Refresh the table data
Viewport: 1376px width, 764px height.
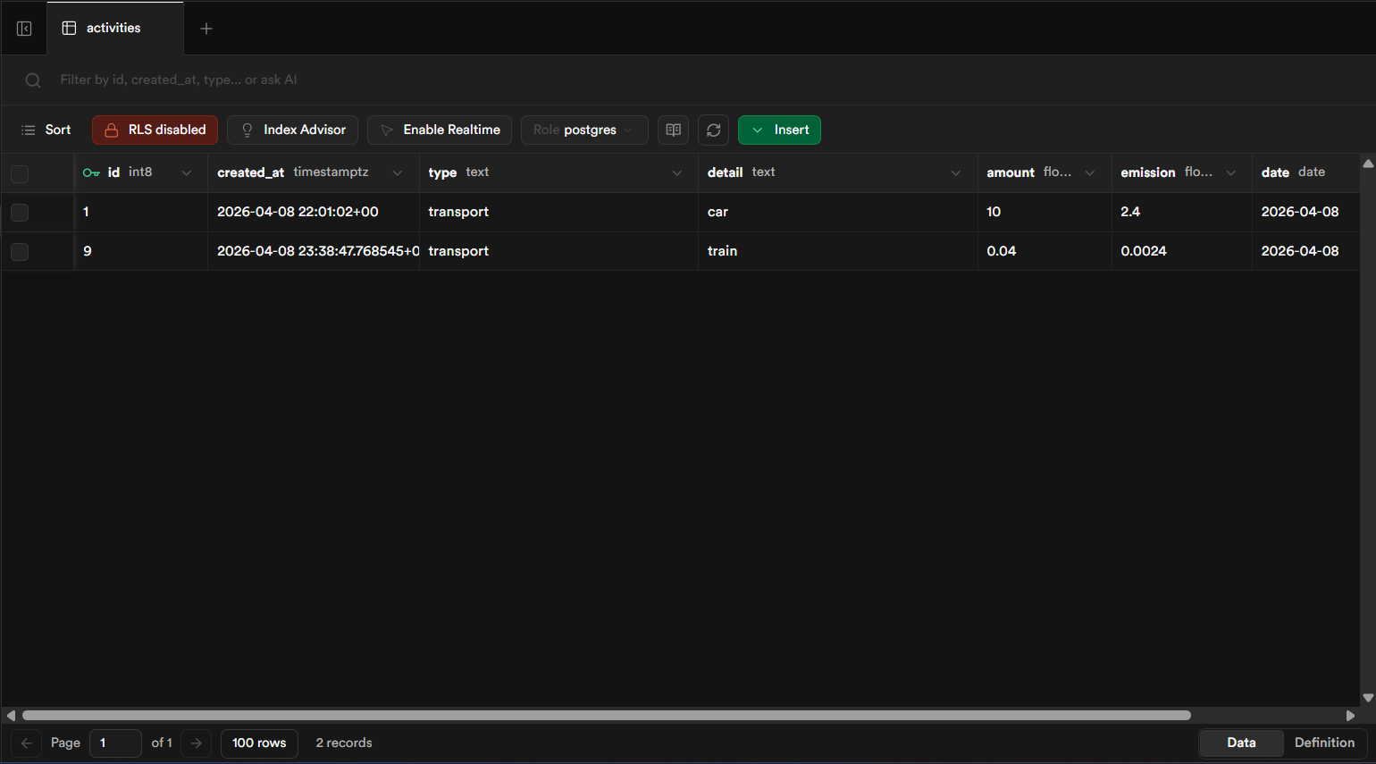point(713,130)
